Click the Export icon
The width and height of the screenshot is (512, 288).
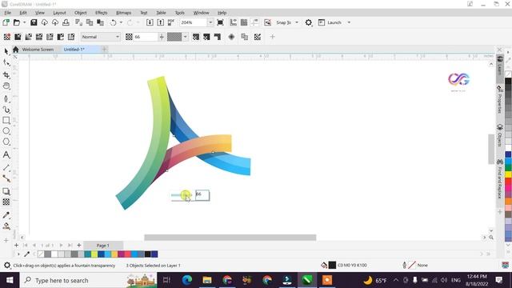tap(160, 22)
